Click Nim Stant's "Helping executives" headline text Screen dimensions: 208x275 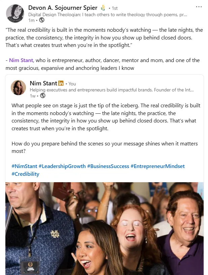[x=111, y=90]
